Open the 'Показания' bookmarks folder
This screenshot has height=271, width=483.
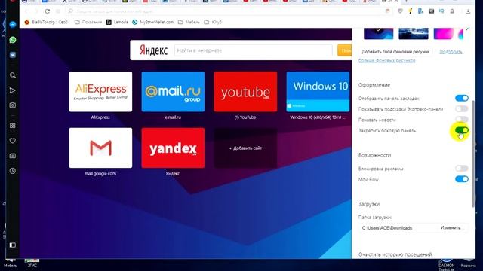88,22
